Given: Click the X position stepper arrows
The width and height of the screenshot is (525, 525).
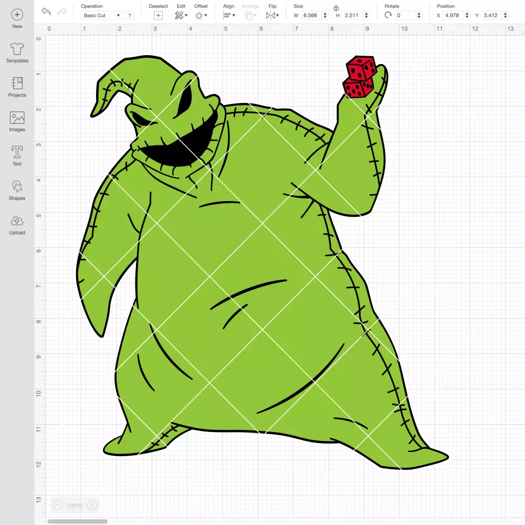Looking at the screenshot, I should 467,15.
